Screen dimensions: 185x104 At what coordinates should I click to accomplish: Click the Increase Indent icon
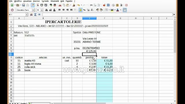[x=101, y=10]
